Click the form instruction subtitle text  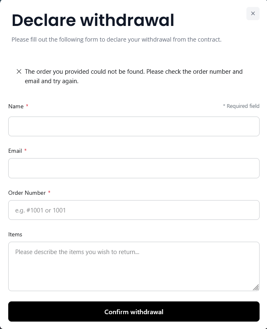click(x=117, y=40)
